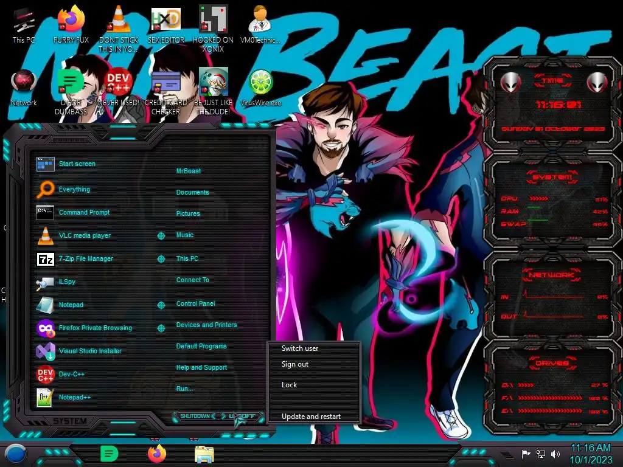The width and height of the screenshot is (623, 467).
Task: Click the SHUTDOWN button
Action: (195, 416)
